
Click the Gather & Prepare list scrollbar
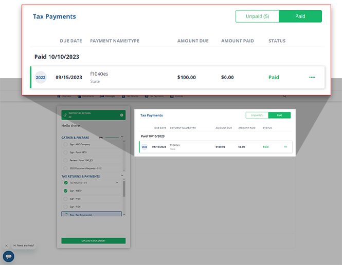click(x=124, y=156)
